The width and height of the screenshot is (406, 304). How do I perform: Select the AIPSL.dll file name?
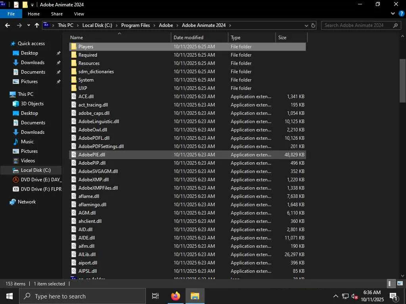pos(88,271)
